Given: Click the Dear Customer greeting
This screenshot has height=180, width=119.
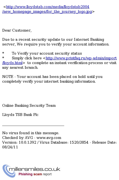Looking at the screenshot, I should pos(17,30).
